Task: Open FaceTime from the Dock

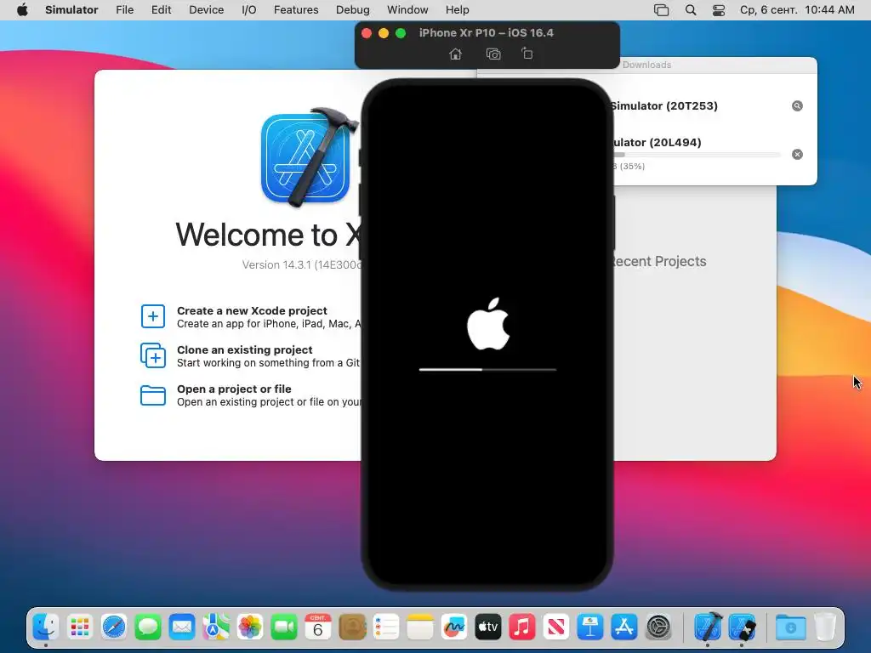Action: coord(284,627)
